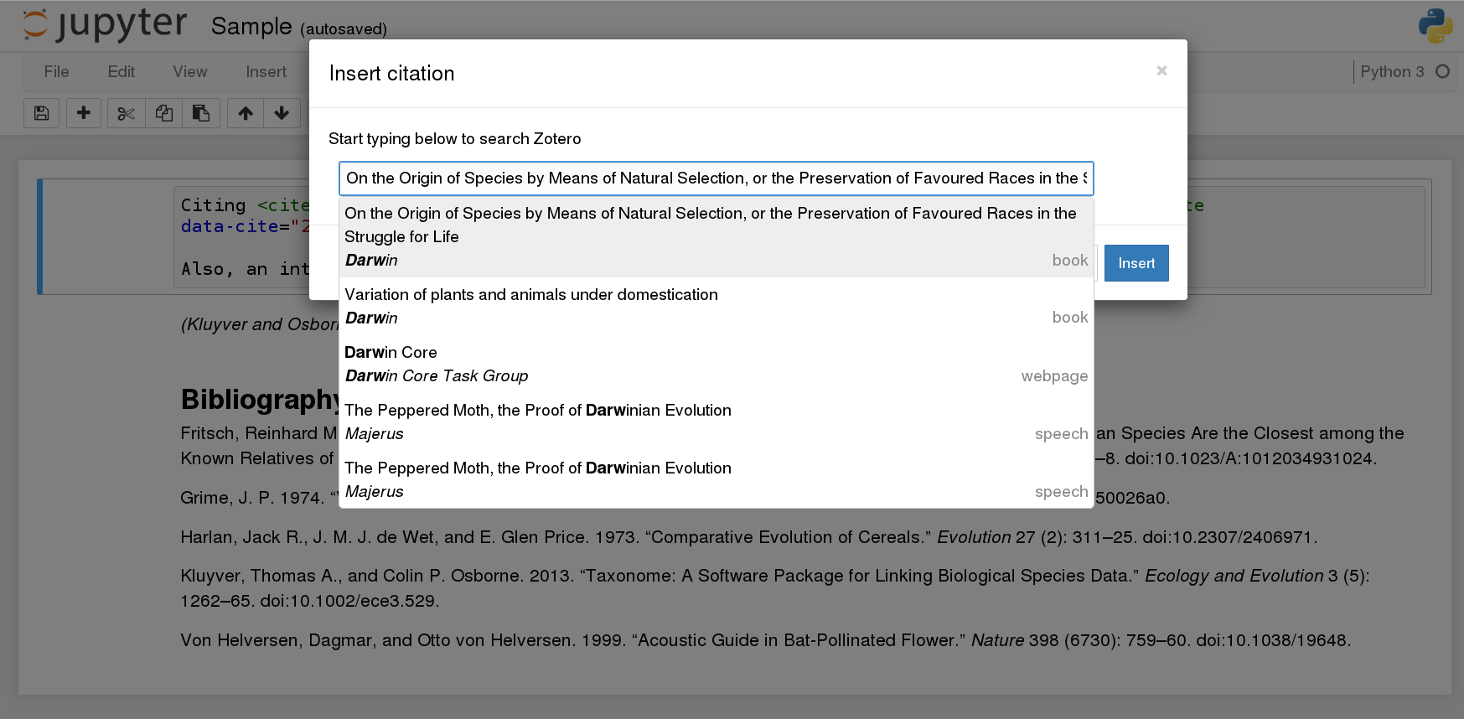This screenshot has height=719, width=1464.
Task: Click the Insert button in the dialog
Action: [x=1136, y=263]
